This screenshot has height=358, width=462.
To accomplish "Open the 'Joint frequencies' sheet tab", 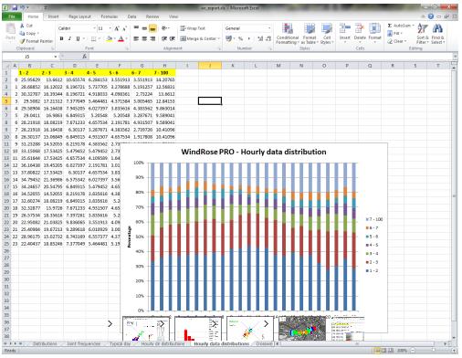I will tap(84, 343).
